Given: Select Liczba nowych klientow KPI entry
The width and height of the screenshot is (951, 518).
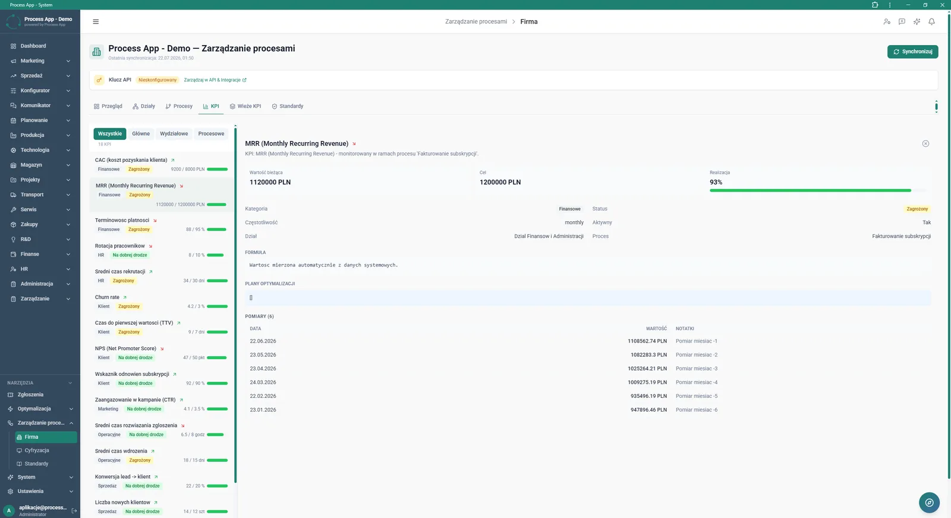Looking at the screenshot, I should click(x=161, y=507).
